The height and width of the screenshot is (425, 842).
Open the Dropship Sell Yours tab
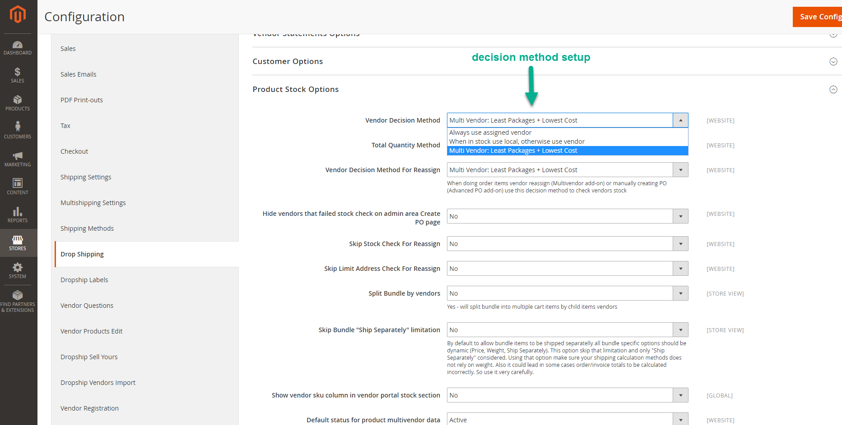[145, 357]
